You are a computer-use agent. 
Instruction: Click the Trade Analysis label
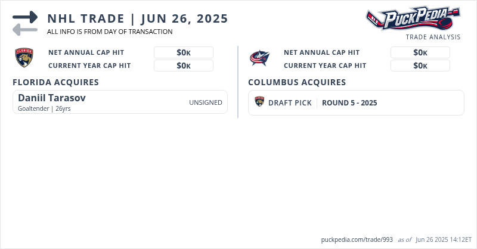[433, 37]
